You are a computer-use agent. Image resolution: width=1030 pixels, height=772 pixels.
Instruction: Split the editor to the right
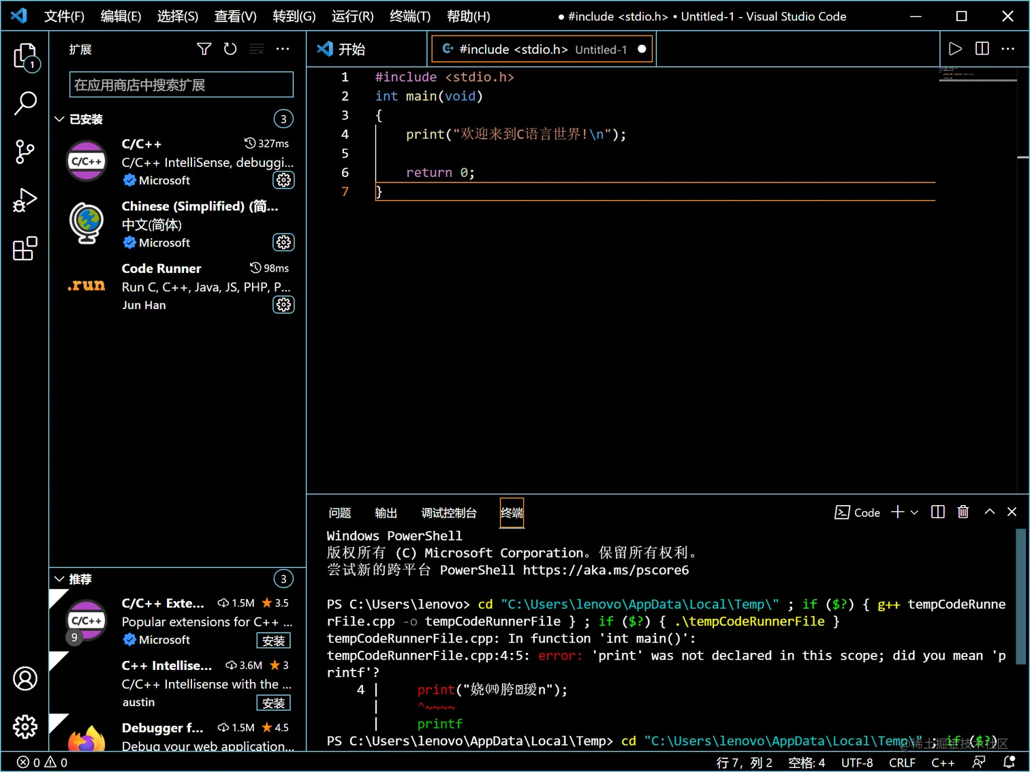pos(982,49)
